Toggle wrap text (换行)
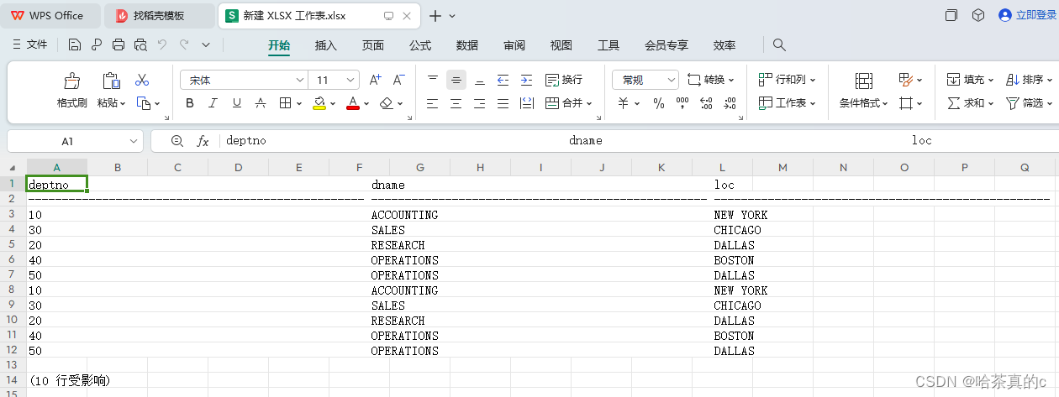1059x397 pixels. tap(564, 80)
